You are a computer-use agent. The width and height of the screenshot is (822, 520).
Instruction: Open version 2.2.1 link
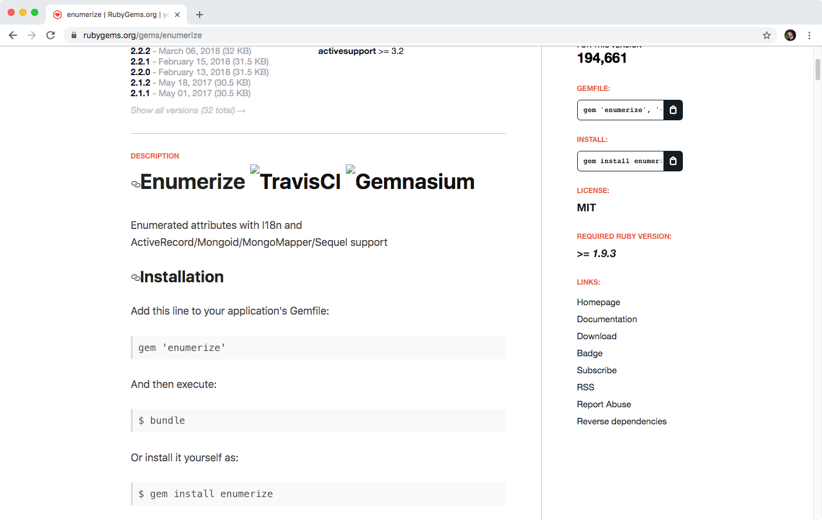click(x=140, y=62)
